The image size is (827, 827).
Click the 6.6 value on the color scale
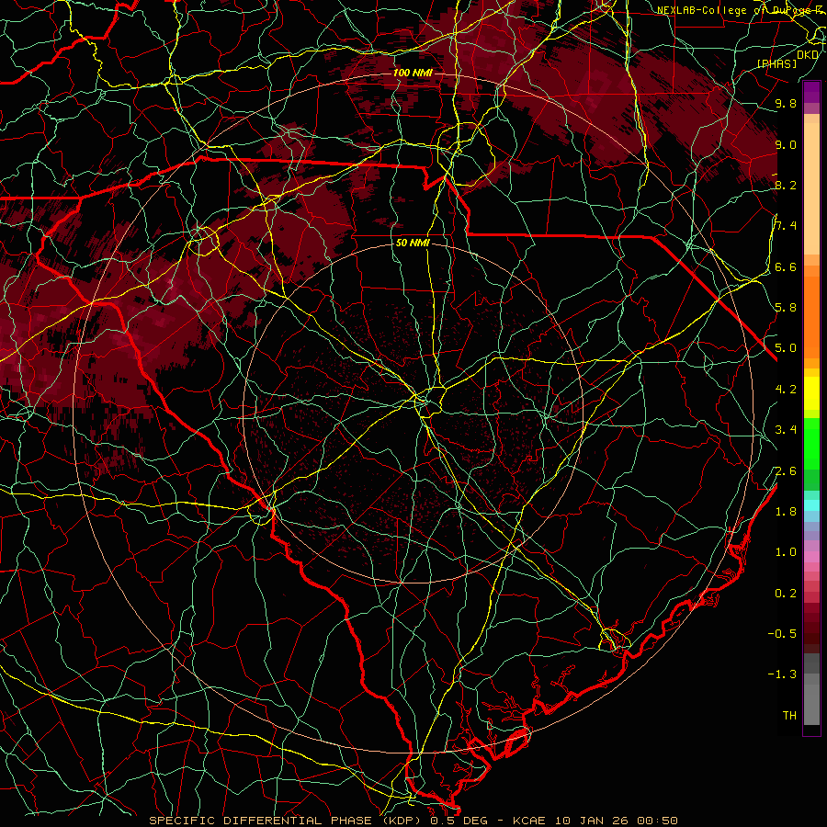pos(786,267)
